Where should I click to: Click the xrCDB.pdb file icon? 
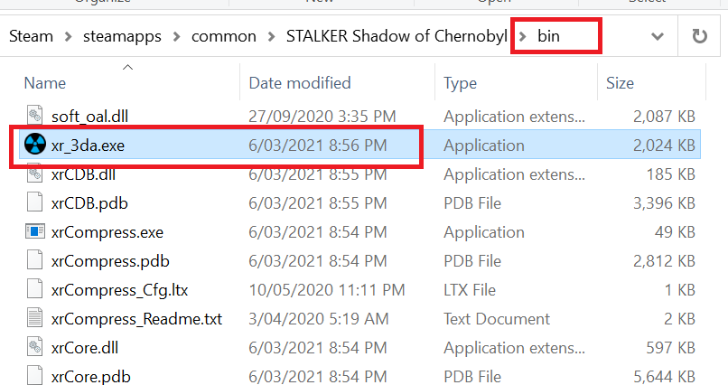(34, 202)
